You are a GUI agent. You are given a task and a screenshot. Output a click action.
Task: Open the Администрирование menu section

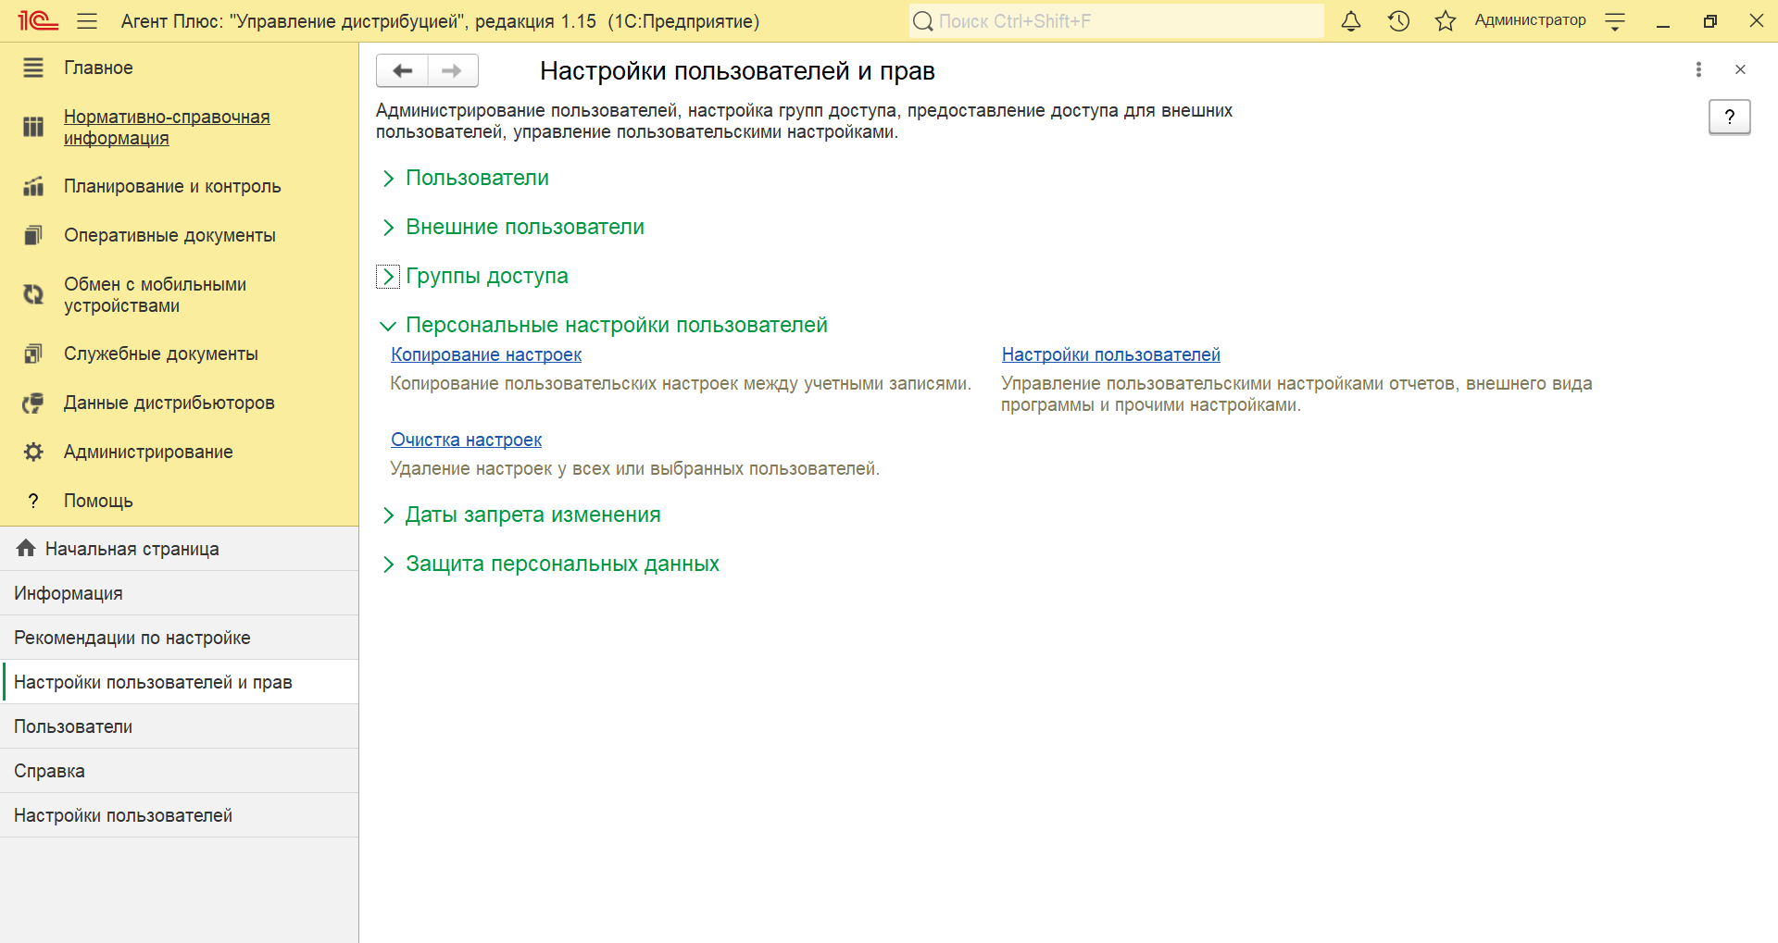pos(148,452)
